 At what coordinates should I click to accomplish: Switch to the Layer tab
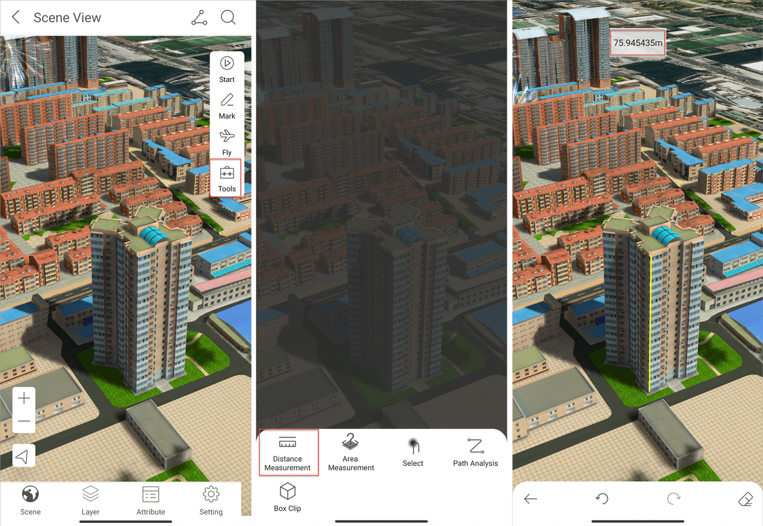pyautogui.click(x=90, y=501)
